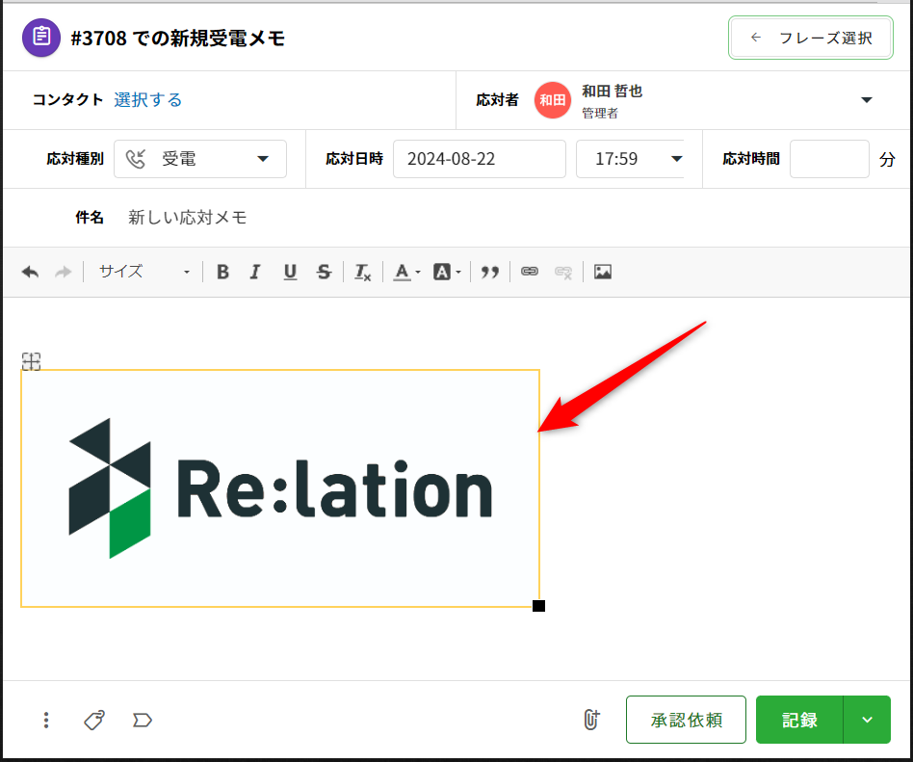Click the Bold formatting icon
The height and width of the screenshot is (762, 913).
[x=222, y=273]
